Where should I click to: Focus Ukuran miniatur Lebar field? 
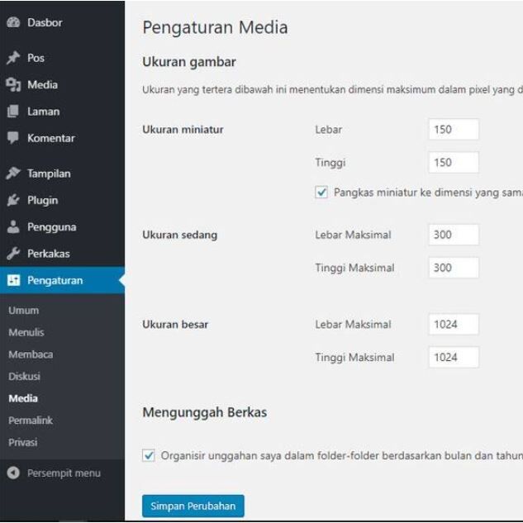click(454, 130)
